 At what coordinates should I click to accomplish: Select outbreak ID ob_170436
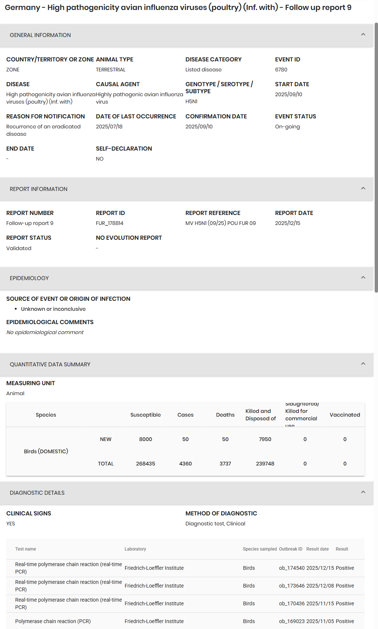292,603
